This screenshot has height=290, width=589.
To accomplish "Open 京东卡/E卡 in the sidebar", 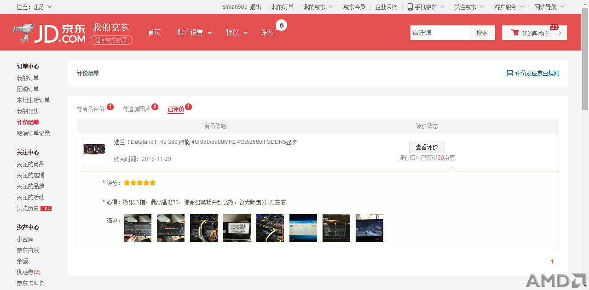I will (30, 283).
